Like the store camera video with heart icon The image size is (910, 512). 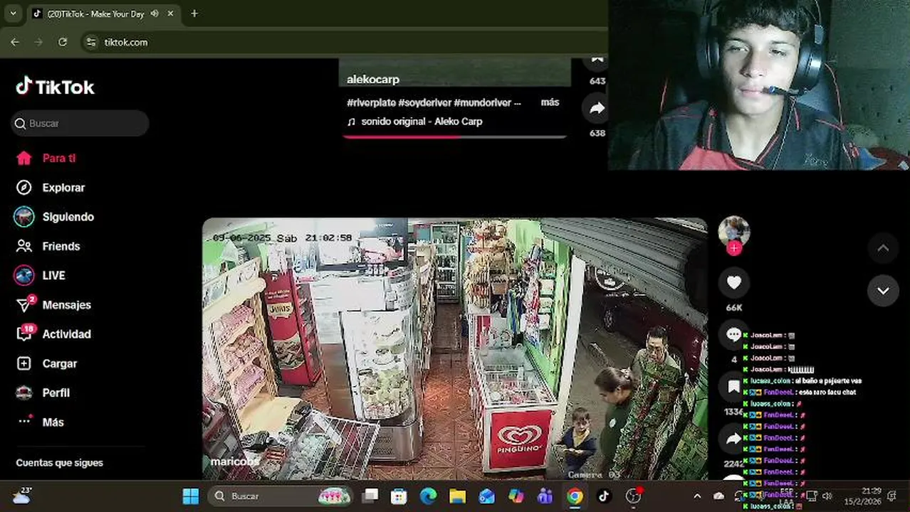pyautogui.click(x=734, y=283)
